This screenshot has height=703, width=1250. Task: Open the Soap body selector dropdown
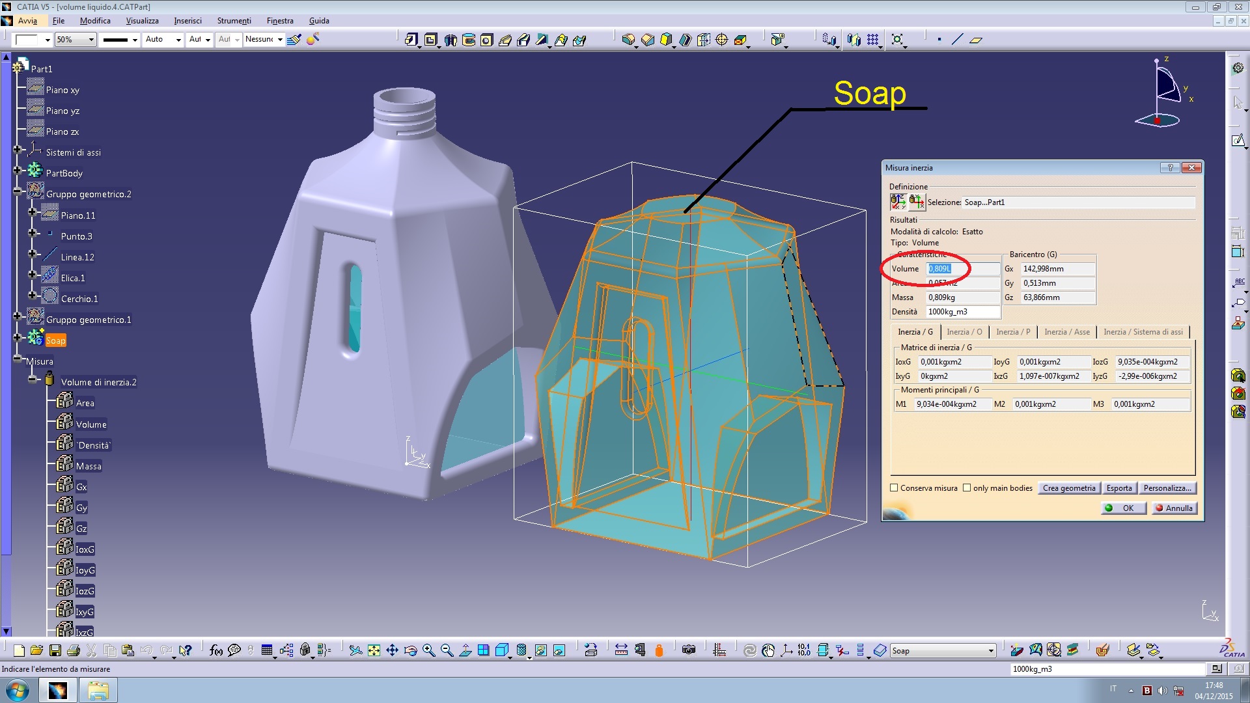click(x=991, y=651)
